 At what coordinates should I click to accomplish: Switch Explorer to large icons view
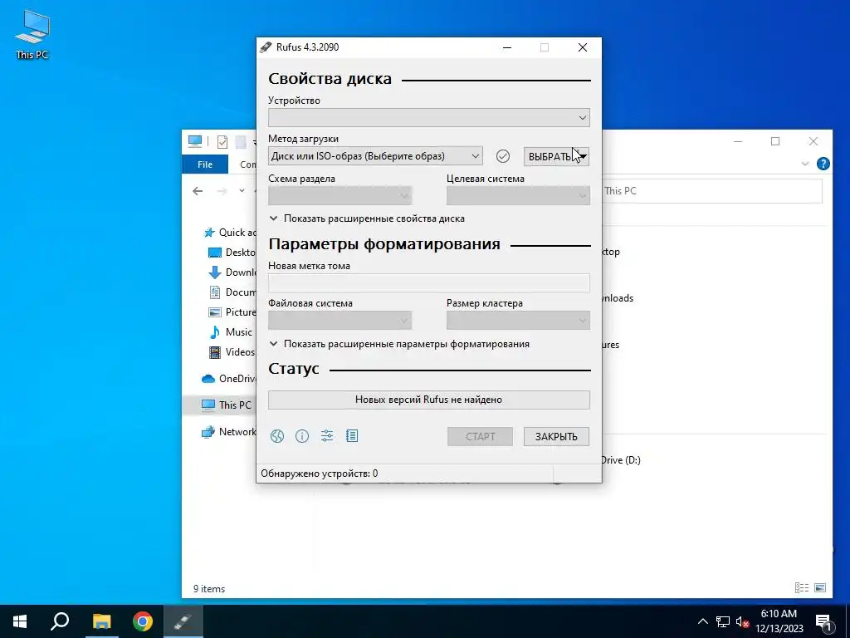click(x=820, y=587)
